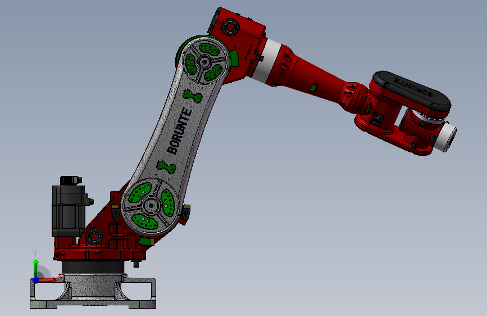
Task: Click the red X axis of the triad
Action: (x=47, y=280)
